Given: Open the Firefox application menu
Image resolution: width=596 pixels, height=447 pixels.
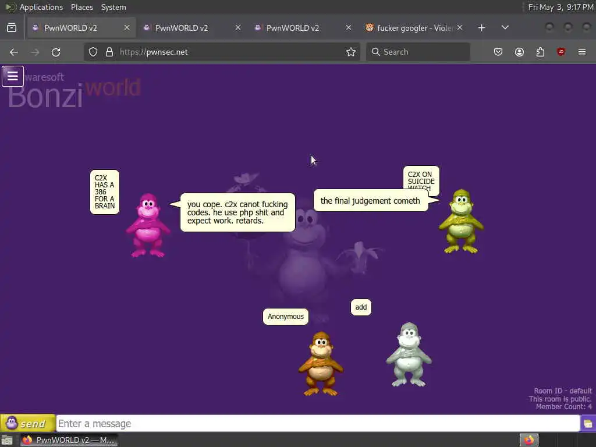Looking at the screenshot, I should pos(582,52).
